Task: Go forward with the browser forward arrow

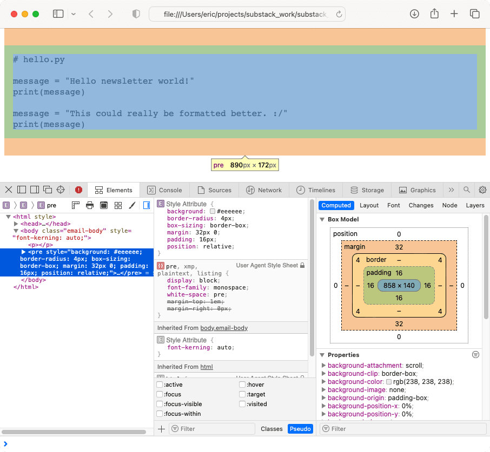Action: pyautogui.click(x=110, y=14)
